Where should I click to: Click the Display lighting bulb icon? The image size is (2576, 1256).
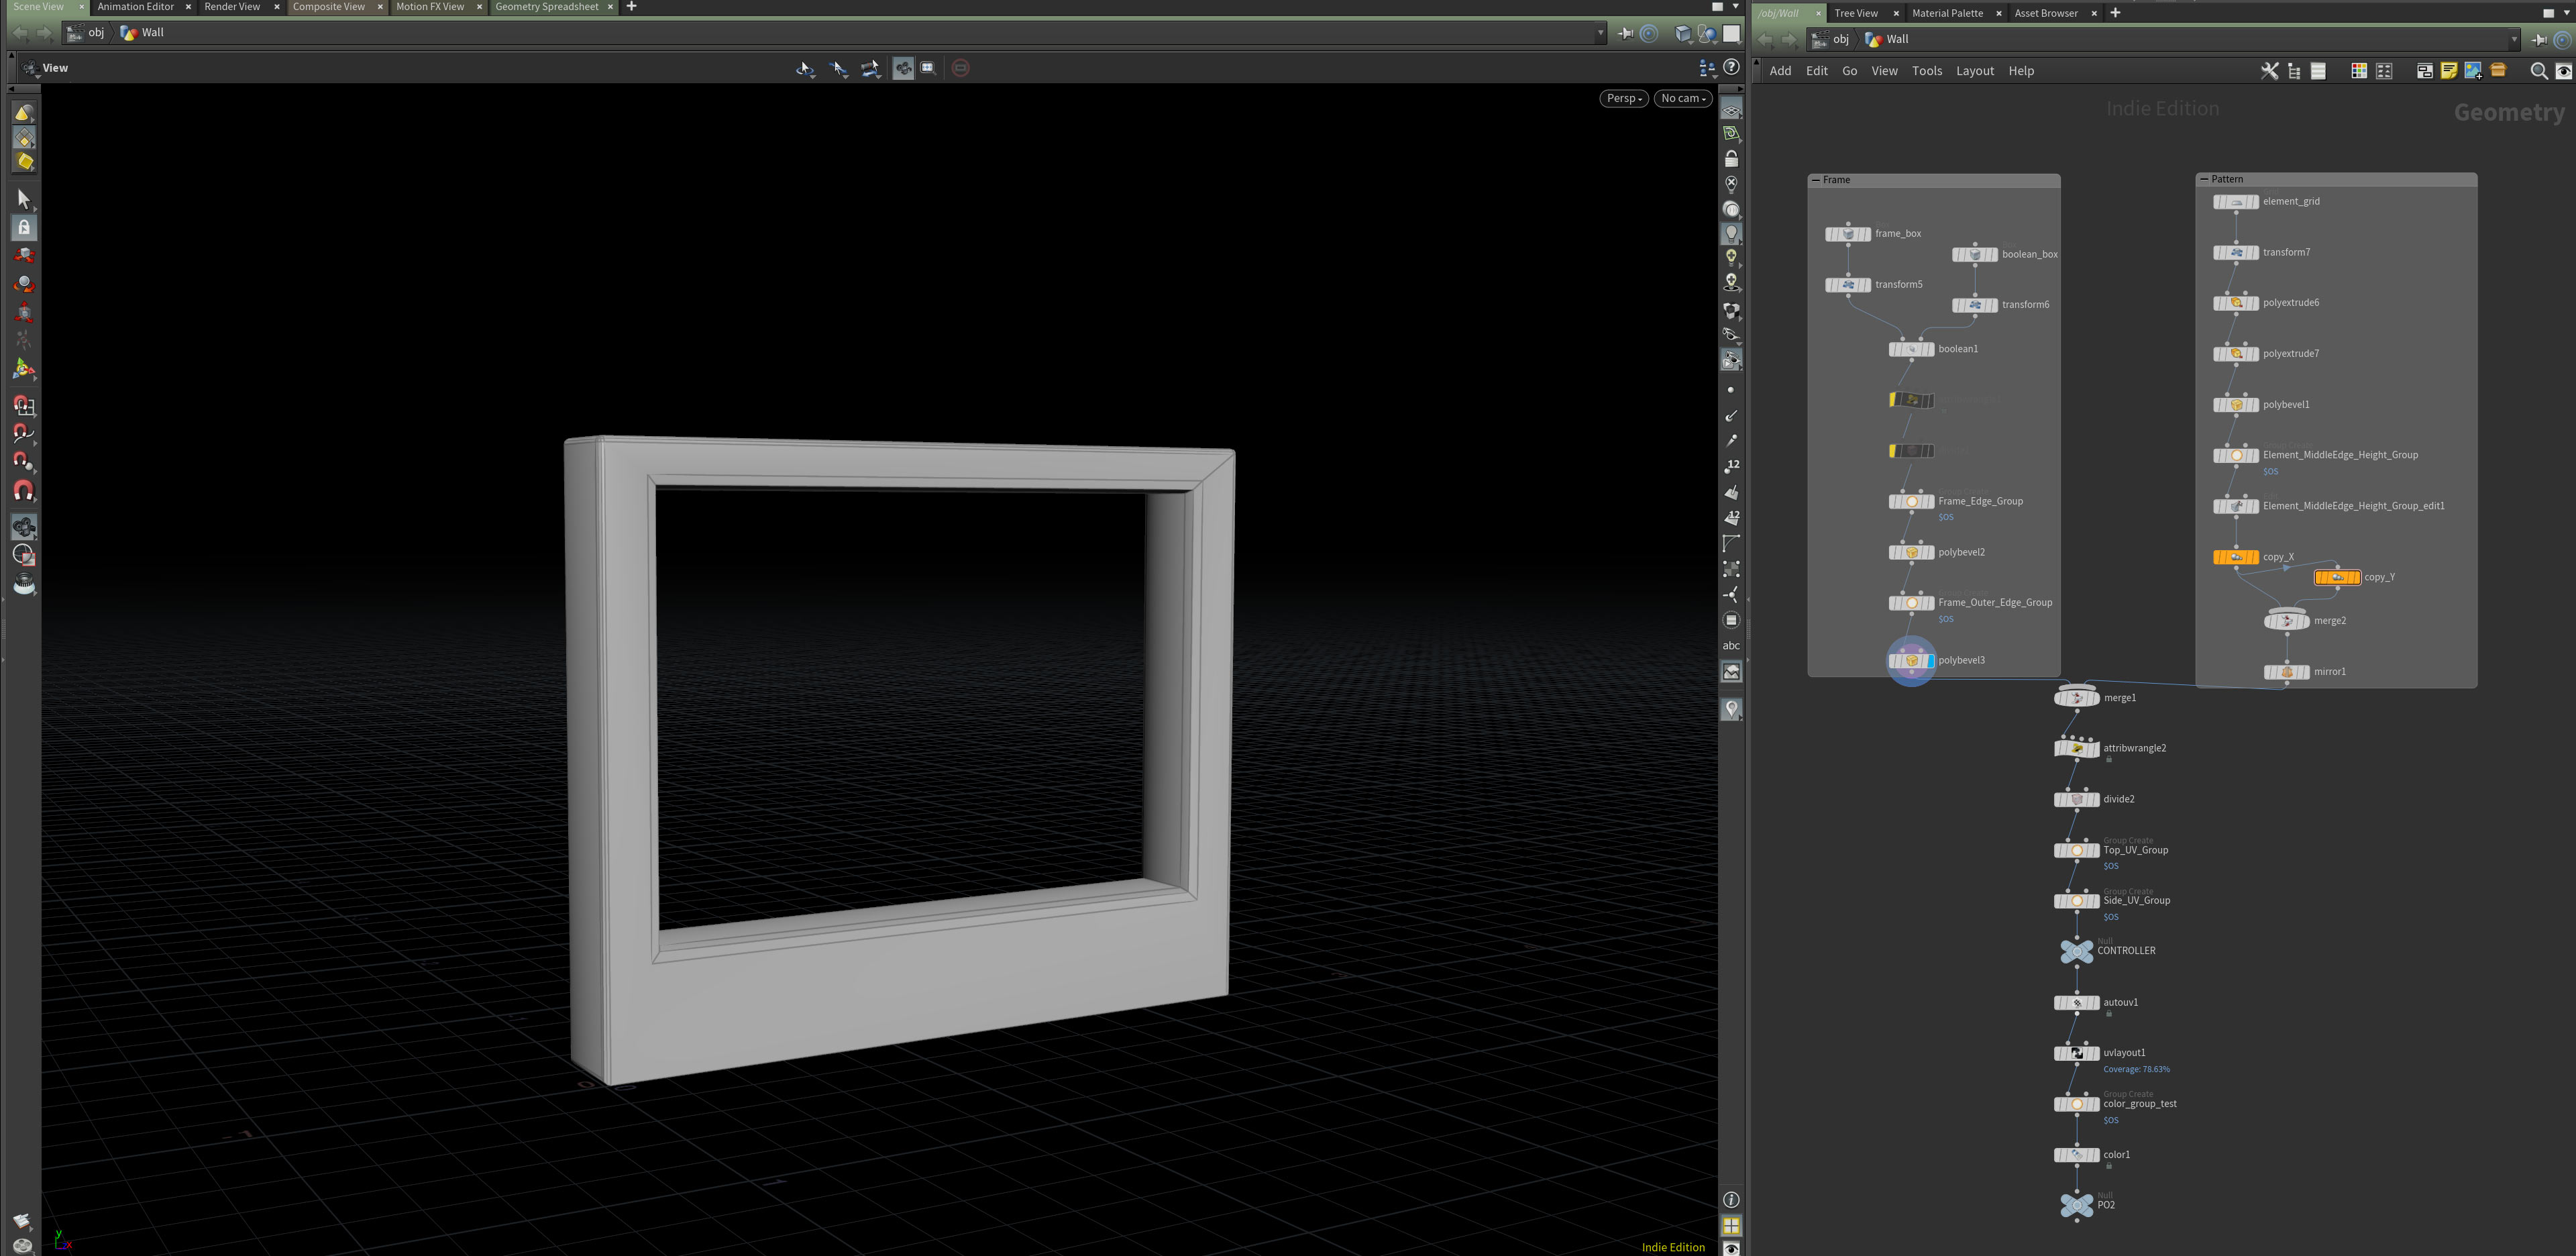pyautogui.click(x=1731, y=232)
